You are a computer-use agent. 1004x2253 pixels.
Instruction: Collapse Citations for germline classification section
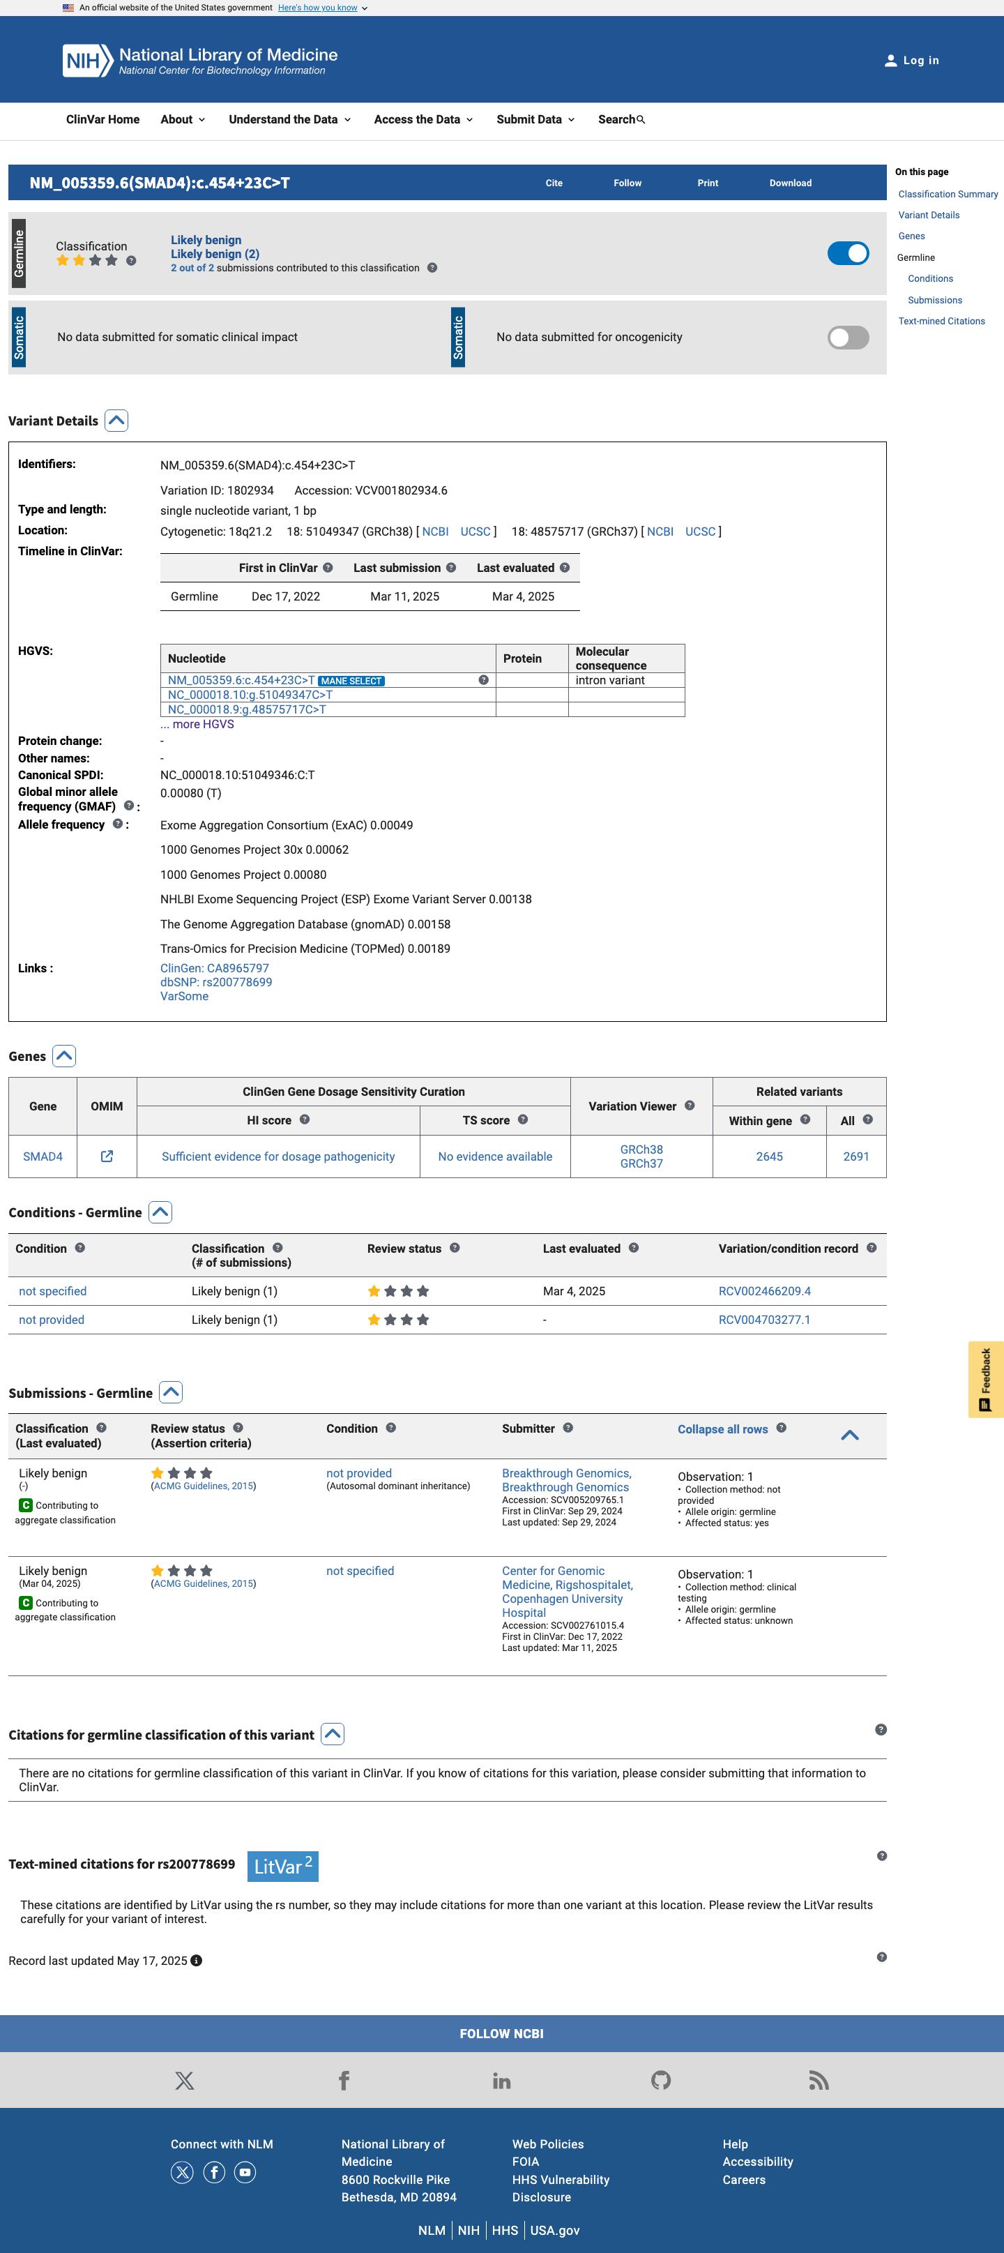click(x=333, y=1734)
